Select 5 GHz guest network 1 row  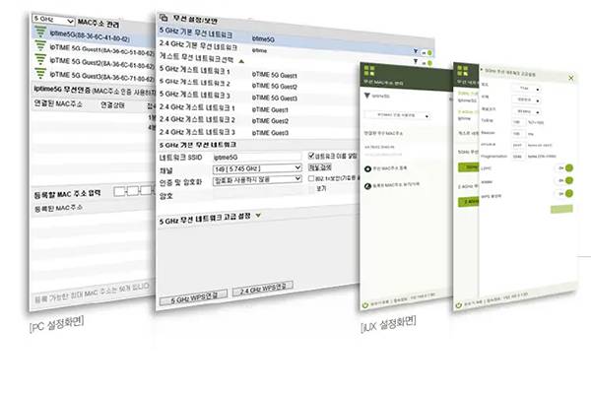click(195, 71)
